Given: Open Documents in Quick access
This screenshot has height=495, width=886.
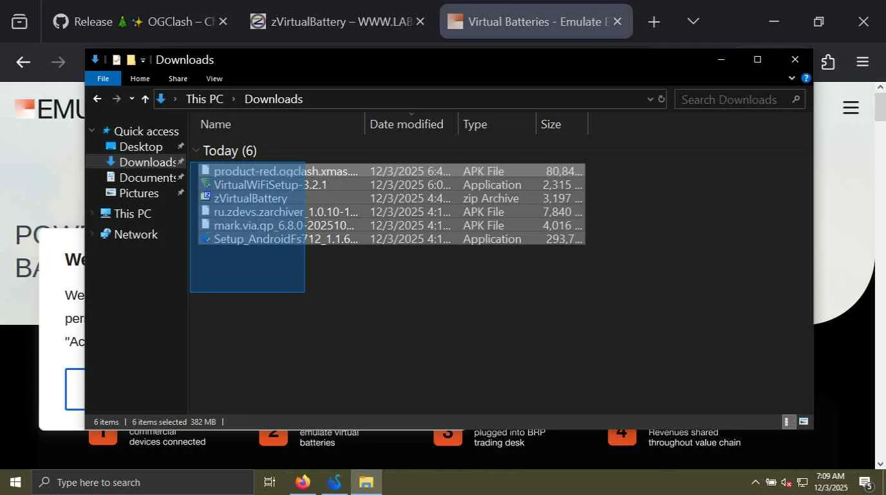Looking at the screenshot, I should 147,177.
